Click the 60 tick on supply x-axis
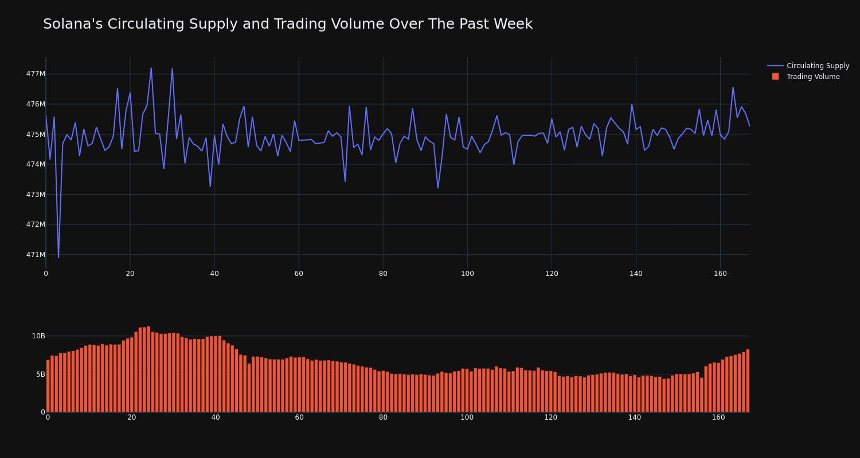This screenshot has width=860, height=458. coord(299,274)
